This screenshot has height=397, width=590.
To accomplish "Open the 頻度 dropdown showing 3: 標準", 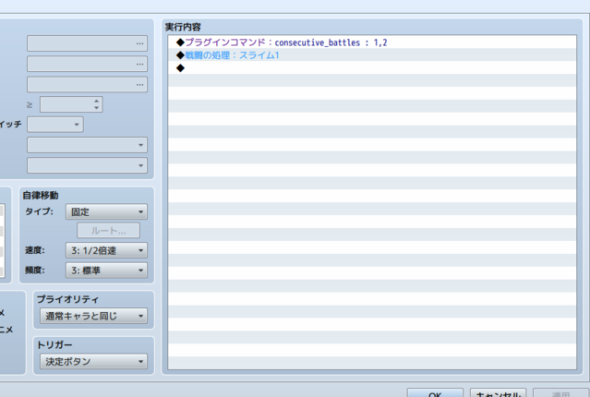I will 106,271.
